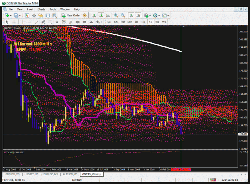Expand the Templates dropdown arrow
Viewport: 250px width, 184px height.
point(168,16)
